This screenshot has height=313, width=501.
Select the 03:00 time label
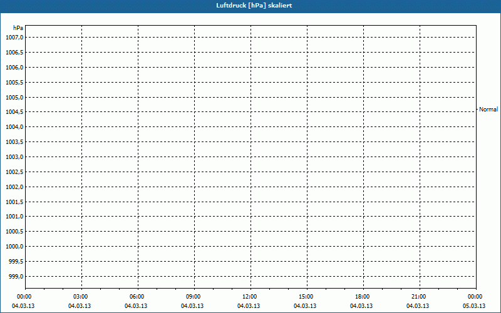point(80,297)
